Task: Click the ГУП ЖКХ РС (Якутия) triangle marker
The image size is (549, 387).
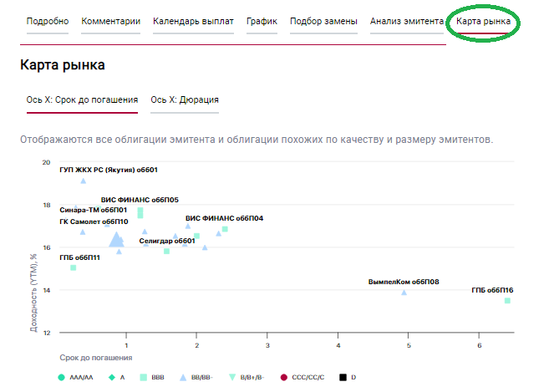Action: 83,181
